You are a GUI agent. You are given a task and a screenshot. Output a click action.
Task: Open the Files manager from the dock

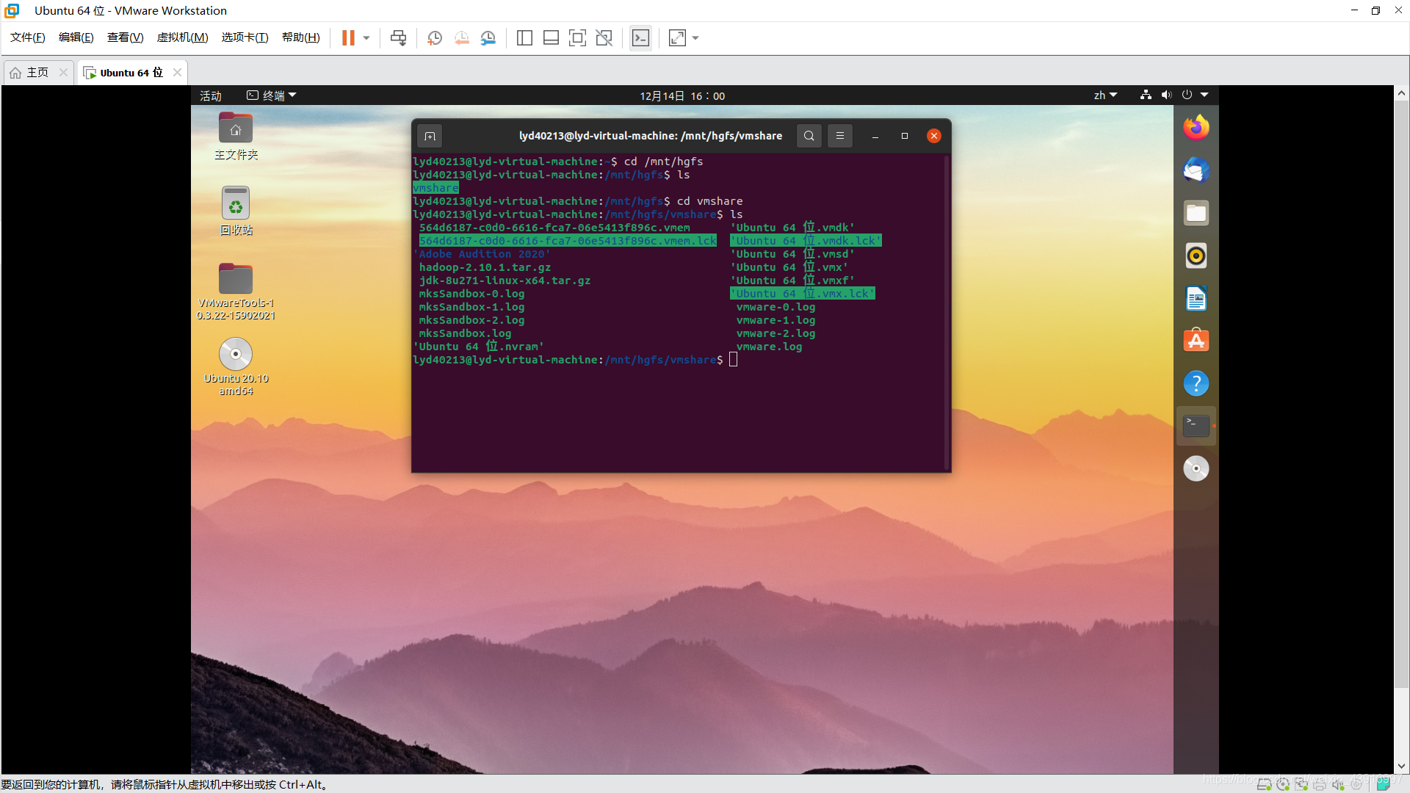coord(1196,213)
